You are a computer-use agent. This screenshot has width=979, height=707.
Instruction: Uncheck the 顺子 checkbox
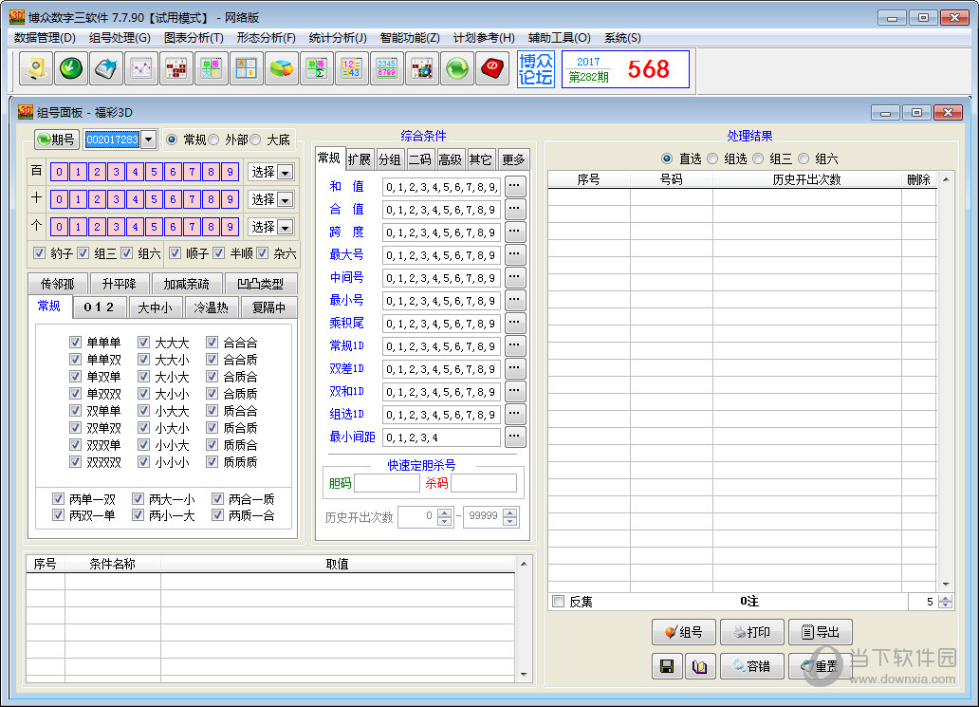pyautogui.click(x=175, y=253)
